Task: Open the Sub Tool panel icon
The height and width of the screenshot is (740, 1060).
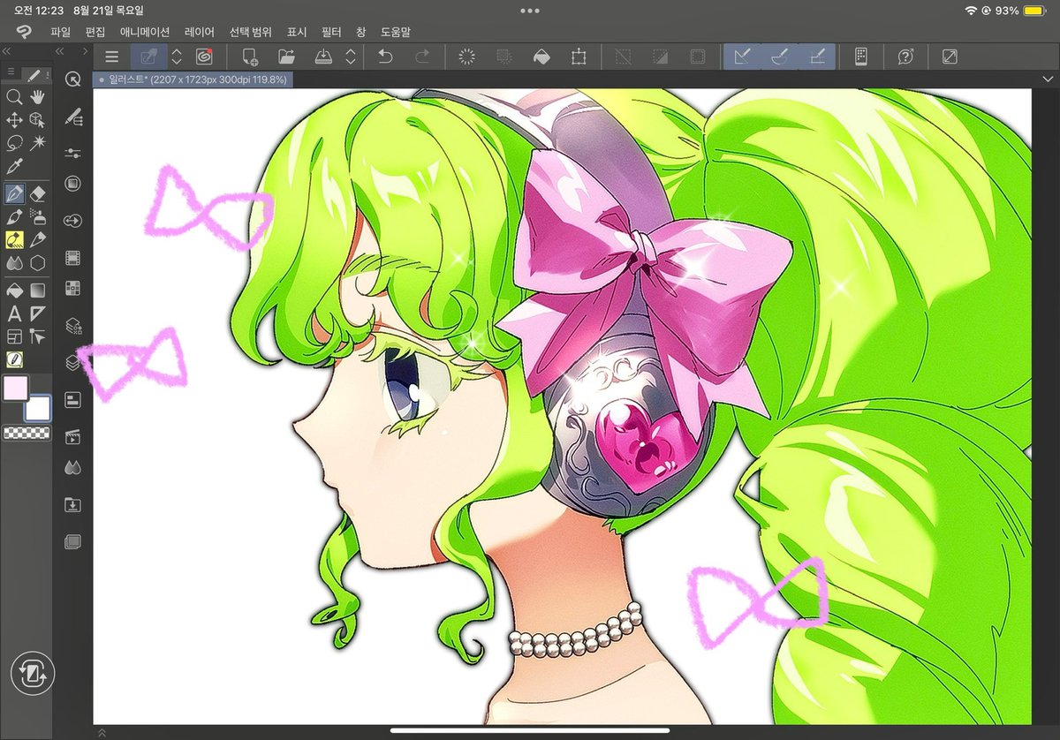Action: (73, 116)
